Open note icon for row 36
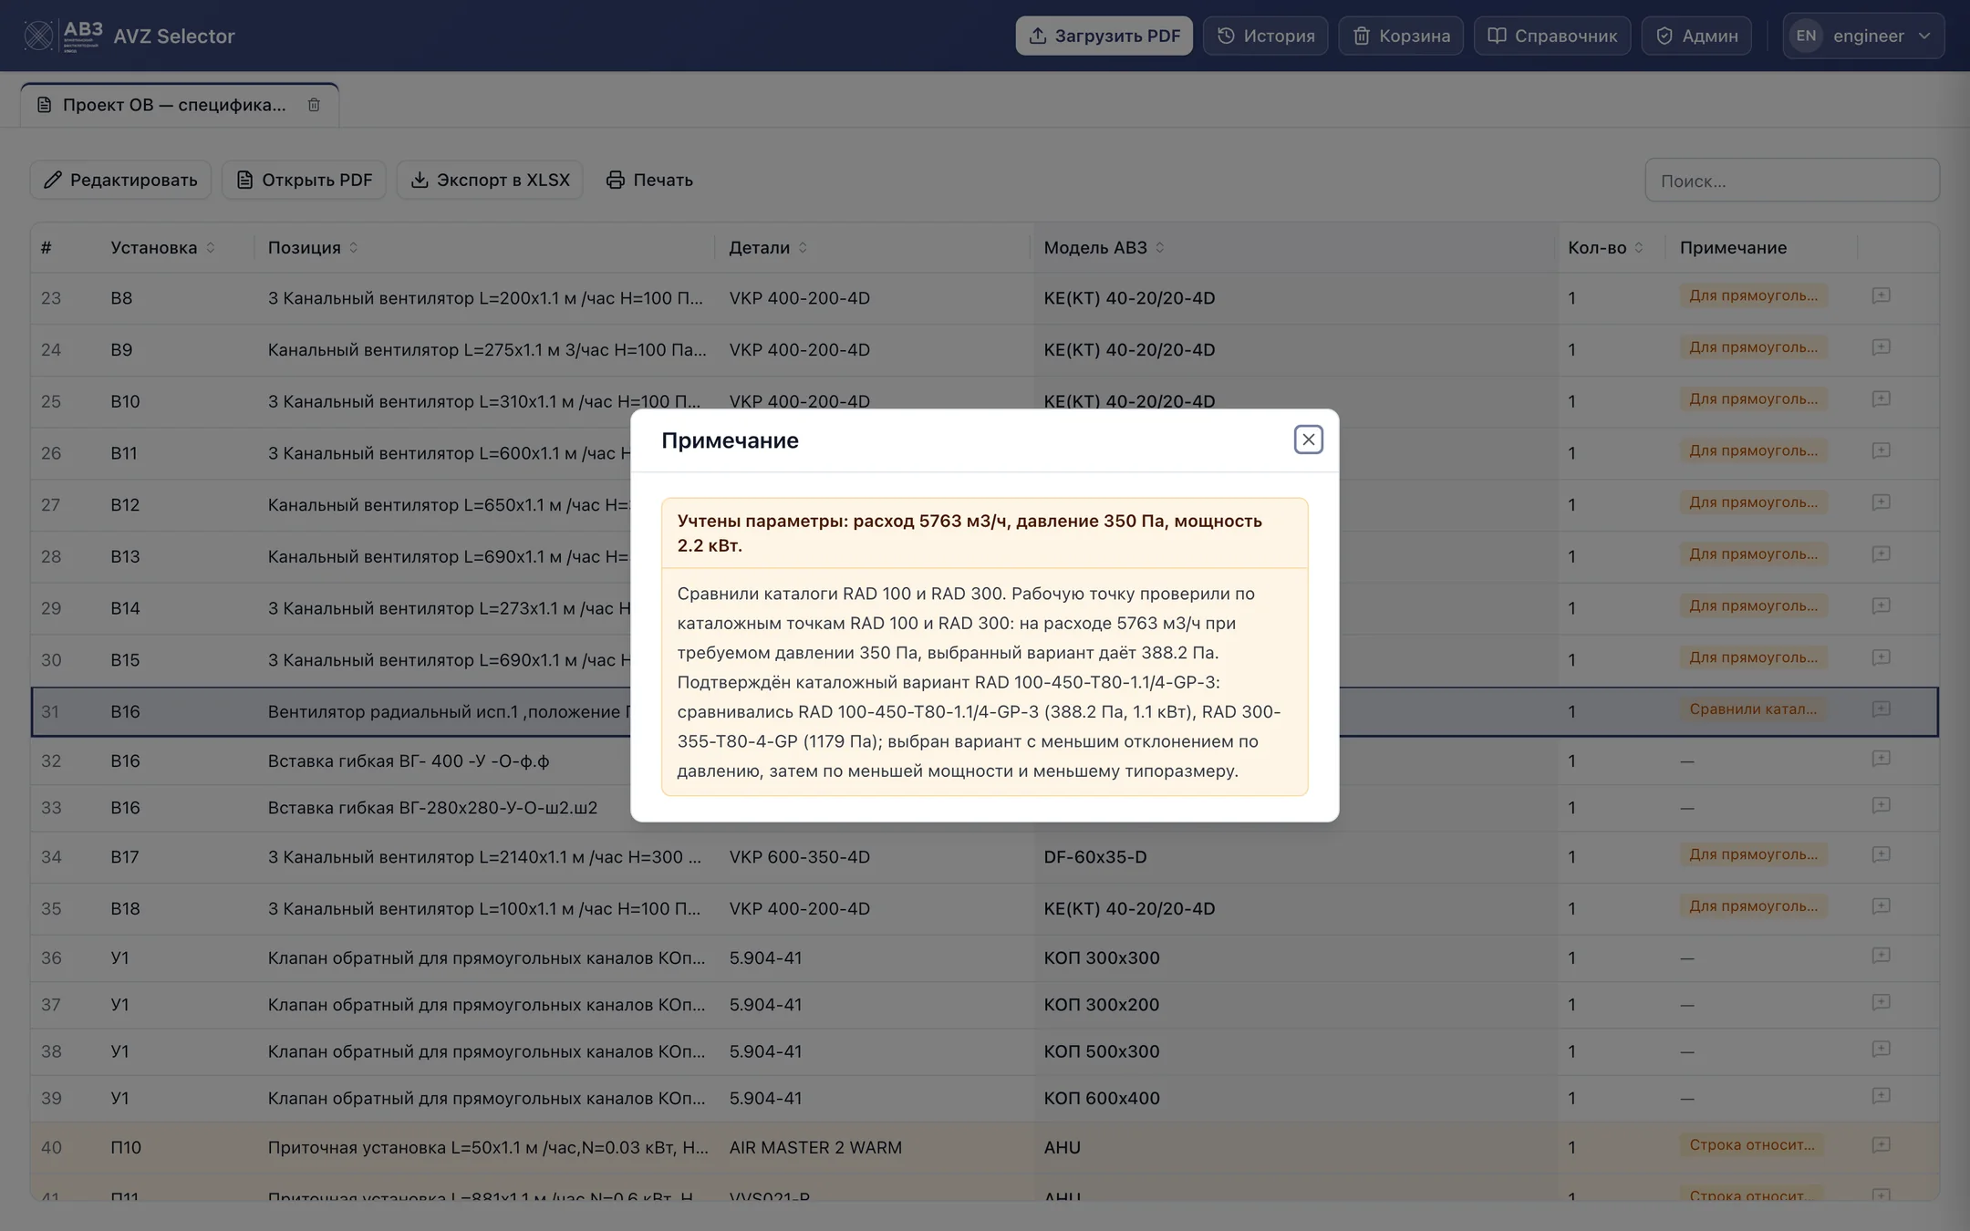 click(1881, 956)
